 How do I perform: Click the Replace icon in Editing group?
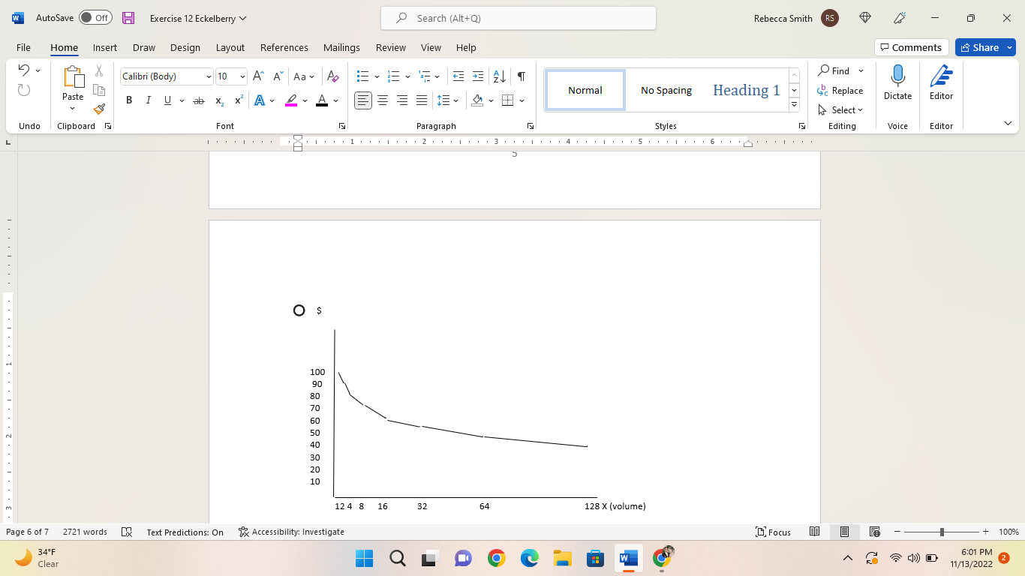click(822, 91)
